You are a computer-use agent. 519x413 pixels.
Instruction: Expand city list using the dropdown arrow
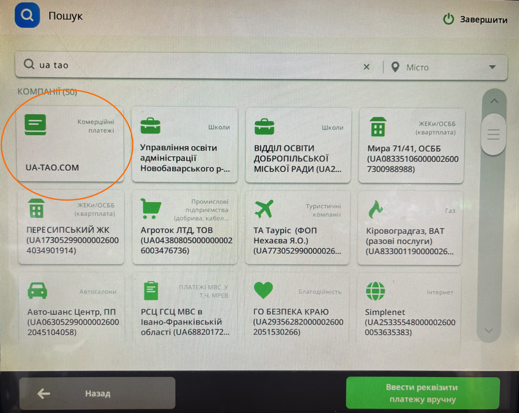(492, 67)
